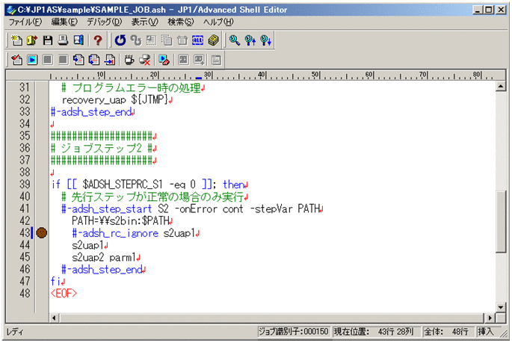Click the Find Next magnifier with down arrow
The height and width of the screenshot is (343, 512).
pyautogui.click(x=266, y=40)
